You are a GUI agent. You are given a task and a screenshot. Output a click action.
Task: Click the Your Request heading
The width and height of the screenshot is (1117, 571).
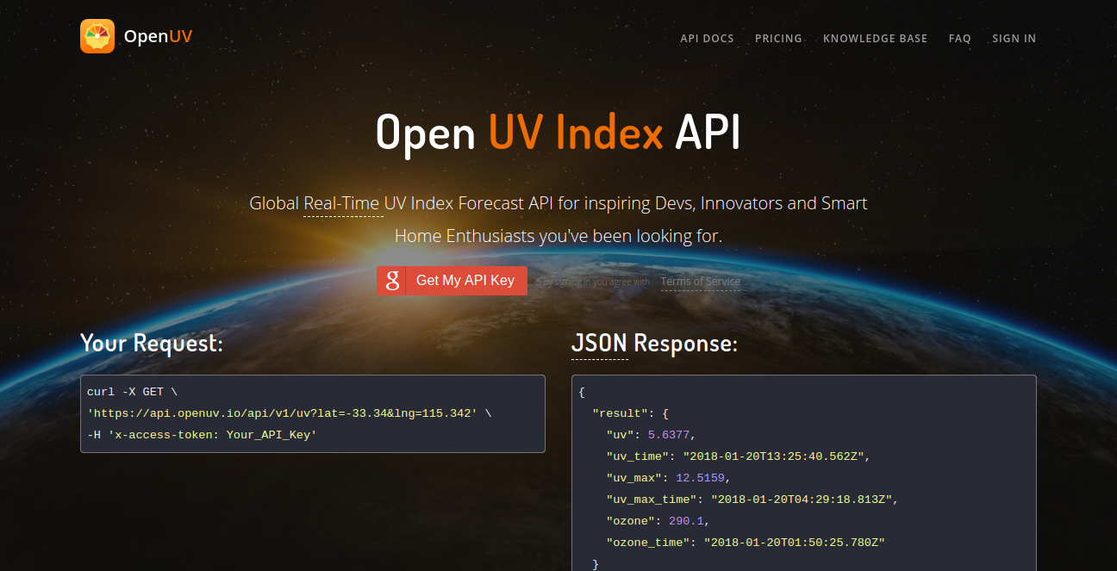click(152, 343)
